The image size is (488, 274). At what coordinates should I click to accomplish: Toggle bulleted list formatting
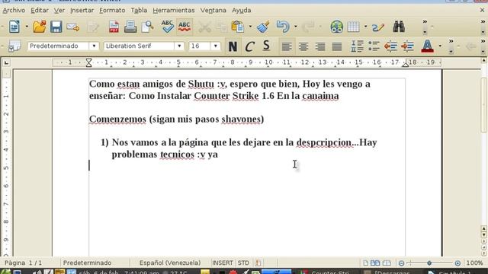(374, 46)
